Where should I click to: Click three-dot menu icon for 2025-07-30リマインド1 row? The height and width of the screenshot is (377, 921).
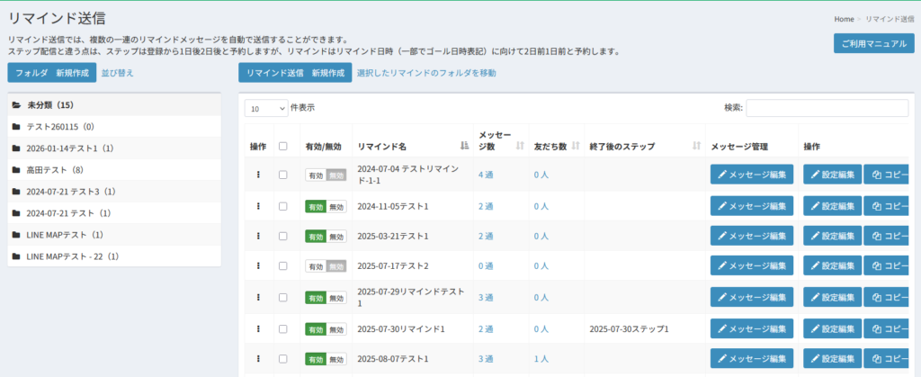[x=258, y=328]
